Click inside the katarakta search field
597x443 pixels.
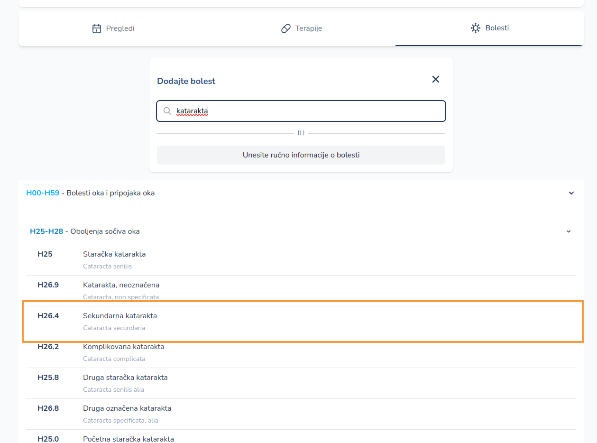point(285,111)
